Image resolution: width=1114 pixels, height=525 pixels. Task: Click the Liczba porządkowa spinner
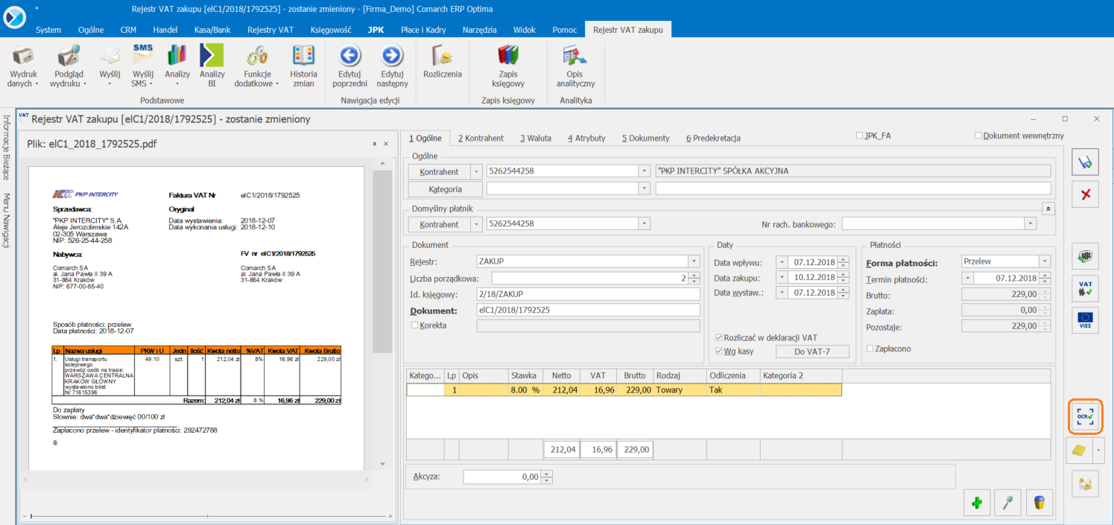tap(694, 278)
